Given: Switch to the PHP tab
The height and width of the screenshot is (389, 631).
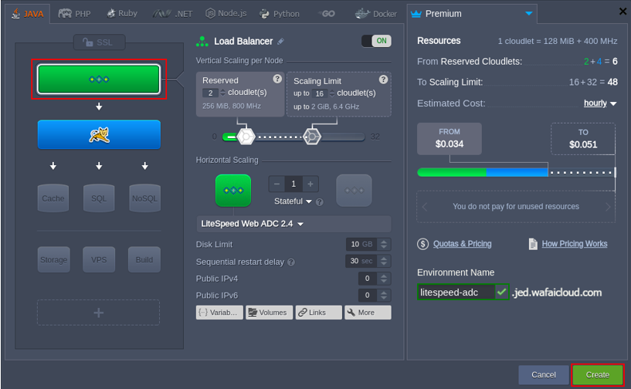Looking at the screenshot, I should [x=74, y=14].
